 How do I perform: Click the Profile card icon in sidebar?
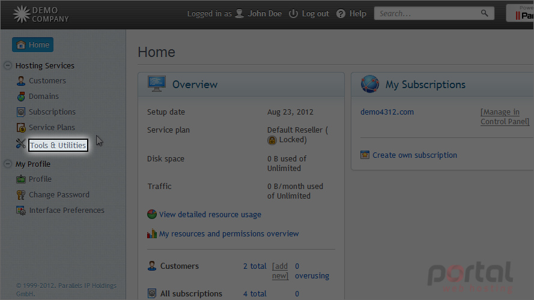pos(21,179)
